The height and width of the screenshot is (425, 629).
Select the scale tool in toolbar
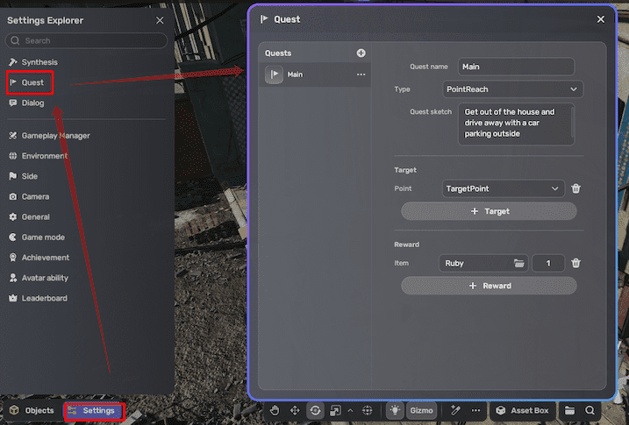(x=335, y=410)
